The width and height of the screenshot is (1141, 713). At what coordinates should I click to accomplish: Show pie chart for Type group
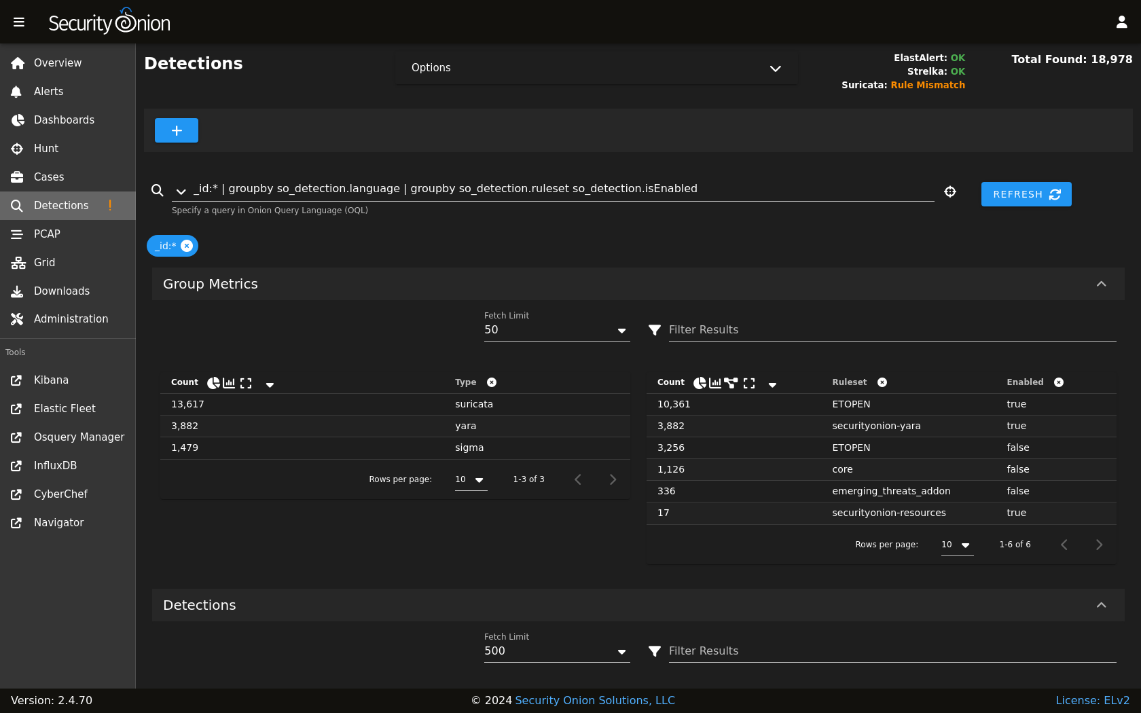click(213, 383)
